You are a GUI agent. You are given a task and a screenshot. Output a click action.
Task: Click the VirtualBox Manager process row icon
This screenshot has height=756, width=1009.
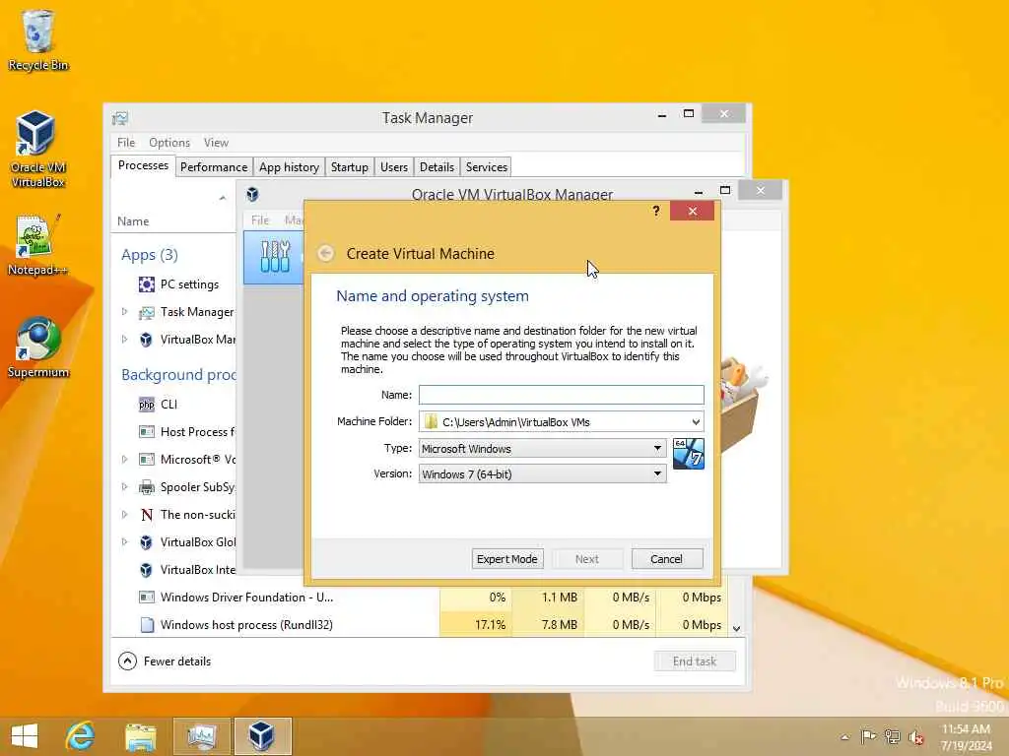[146, 340]
